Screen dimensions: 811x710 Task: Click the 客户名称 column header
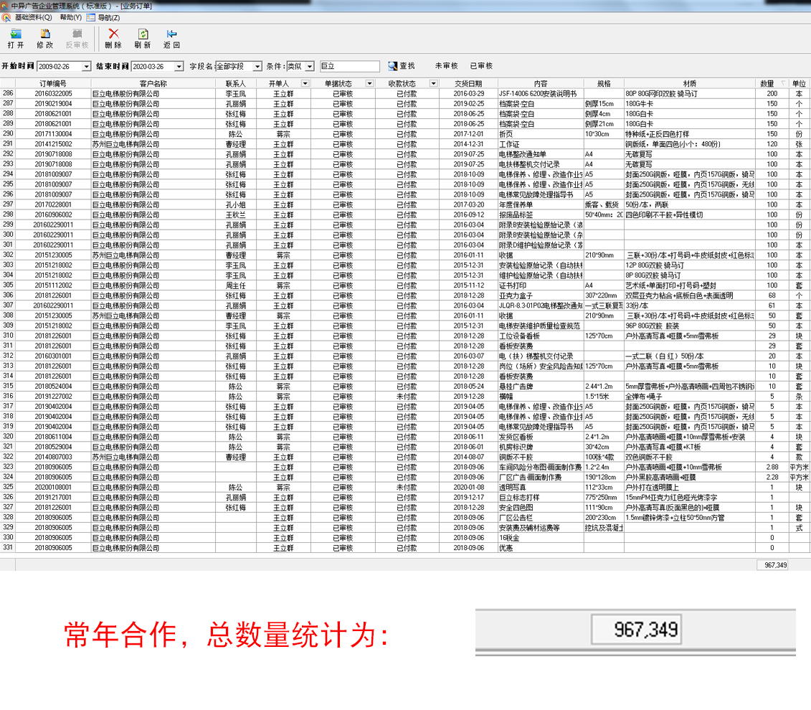[153, 83]
